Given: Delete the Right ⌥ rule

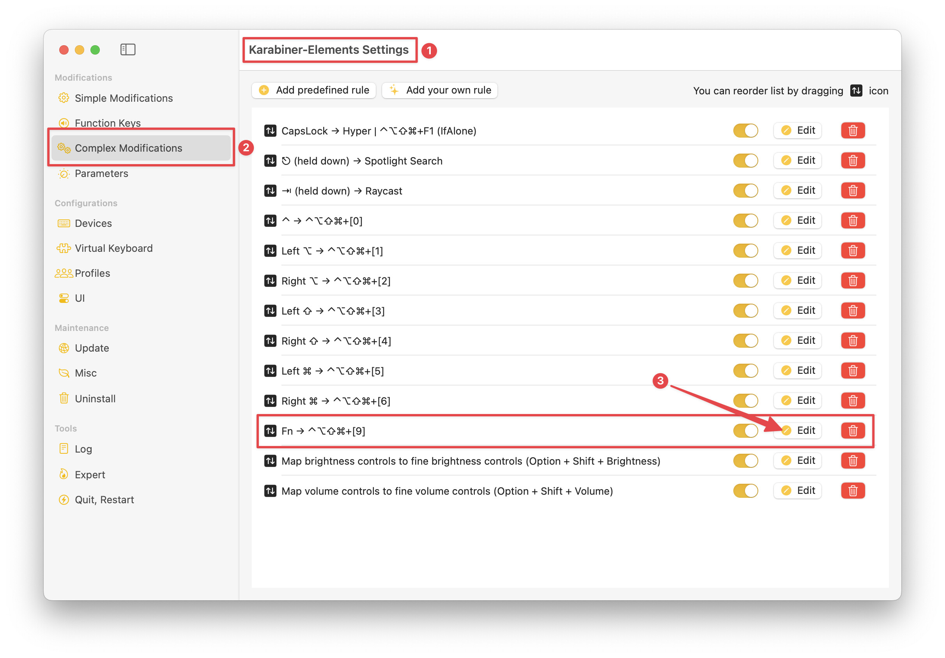Looking at the screenshot, I should click(852, 281).
